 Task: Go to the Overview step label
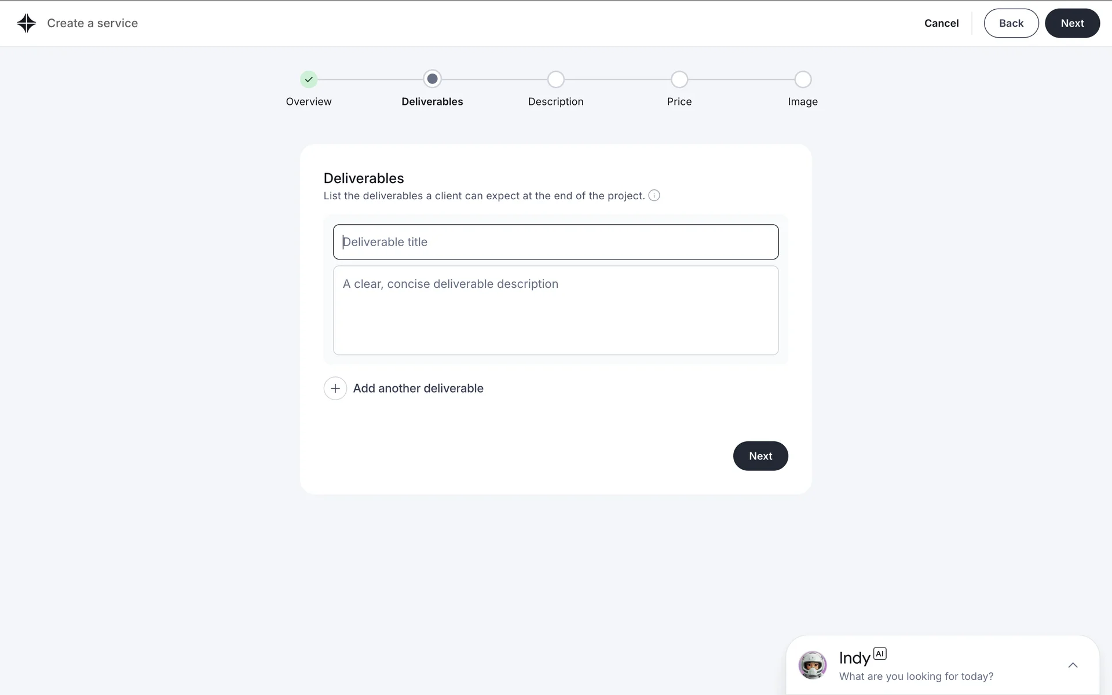point(309,101)
